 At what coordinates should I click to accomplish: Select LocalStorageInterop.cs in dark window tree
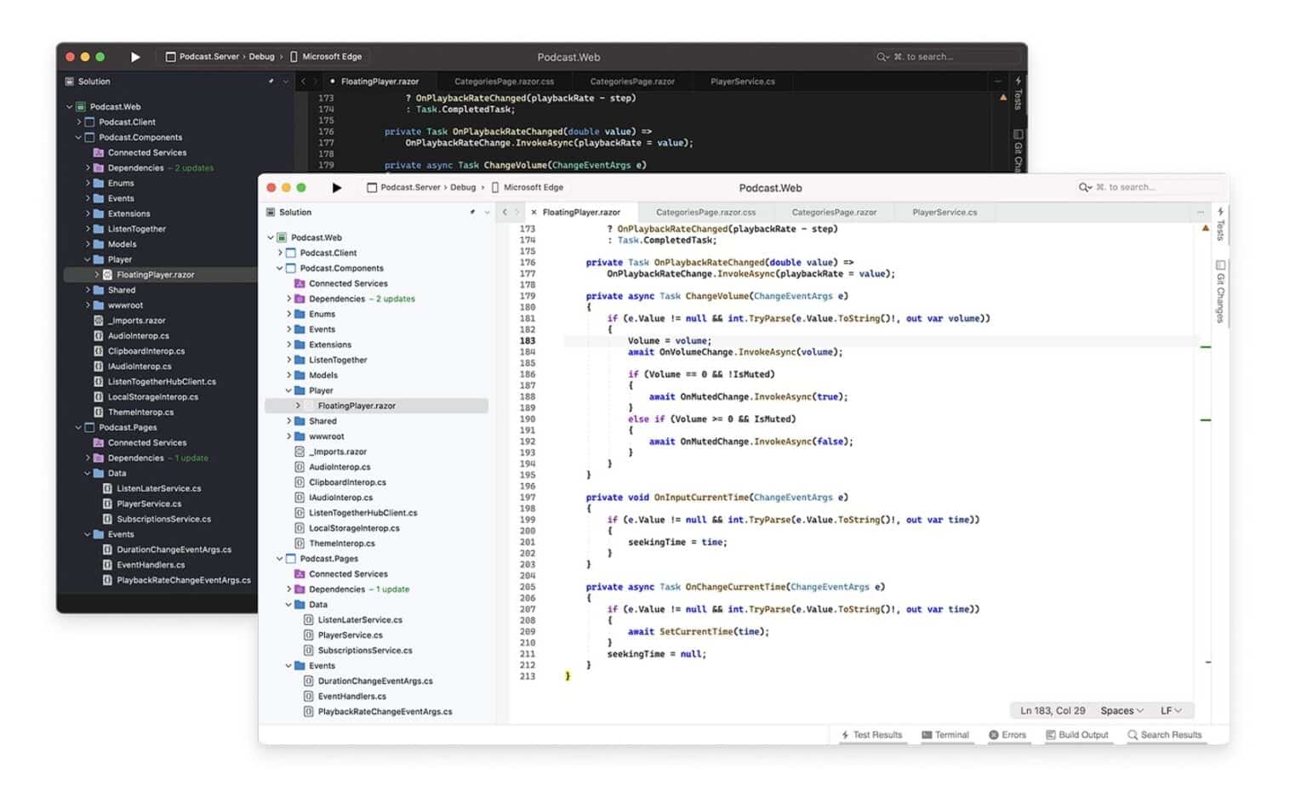[152, 398]
